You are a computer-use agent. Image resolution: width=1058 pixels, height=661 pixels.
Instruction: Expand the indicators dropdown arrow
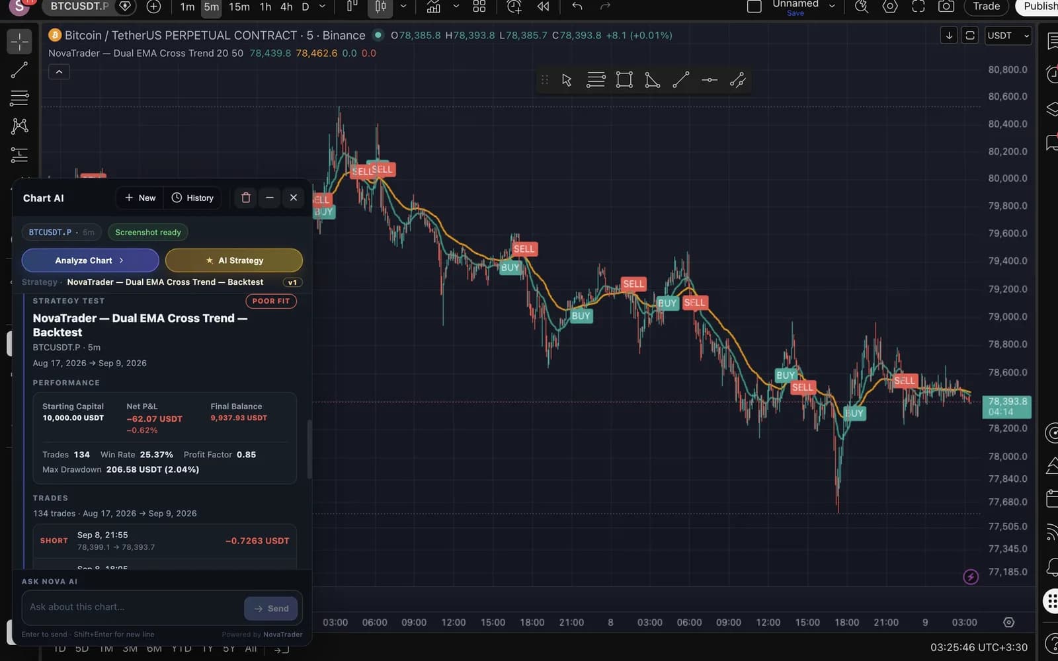(x=456, y=7)
